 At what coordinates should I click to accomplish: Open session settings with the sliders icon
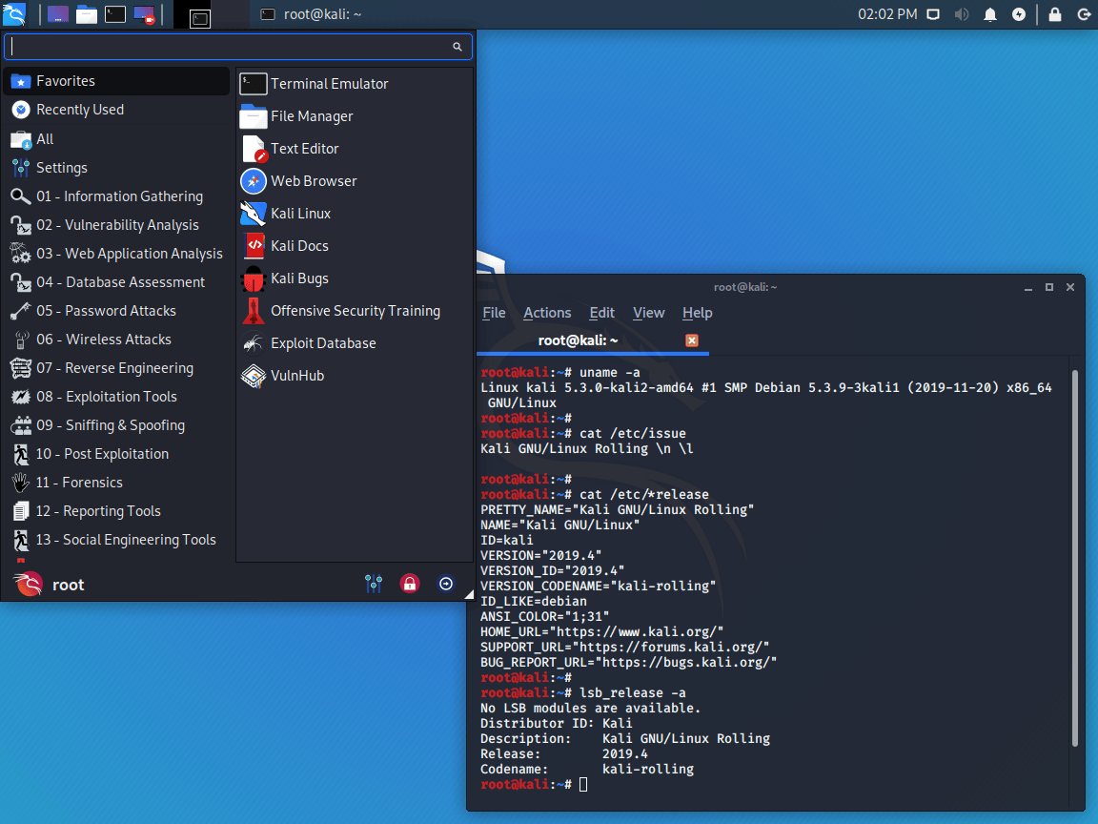coord(374,583)
